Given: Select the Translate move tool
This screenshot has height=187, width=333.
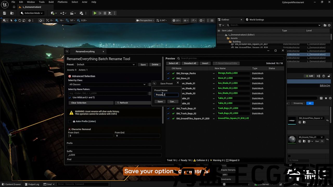Looking at the screenshot, I should tap(15, 21).
